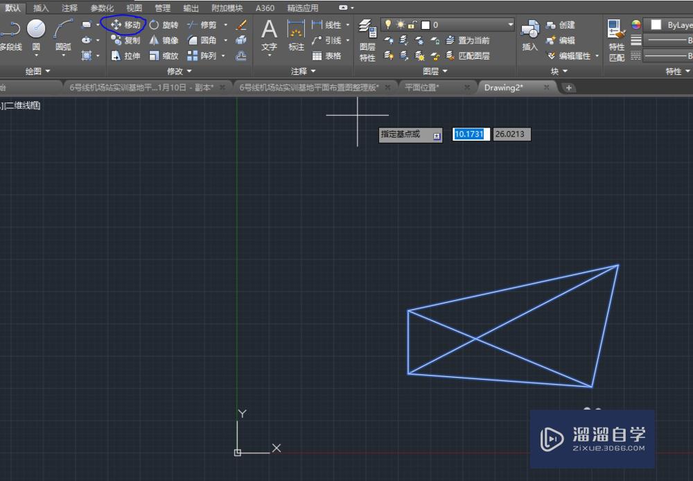Click the Rotate (旋转) tool

[x=164, y=25]
